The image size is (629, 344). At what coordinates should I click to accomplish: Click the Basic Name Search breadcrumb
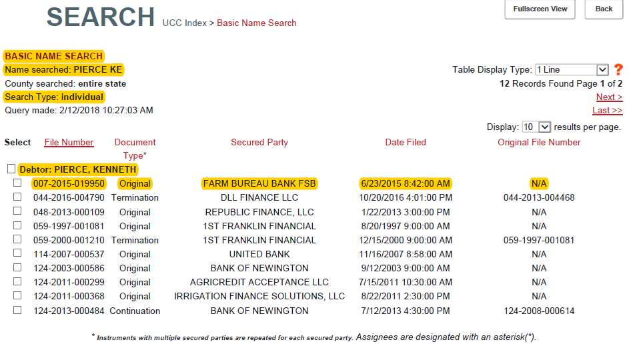[x=257, y=23]
